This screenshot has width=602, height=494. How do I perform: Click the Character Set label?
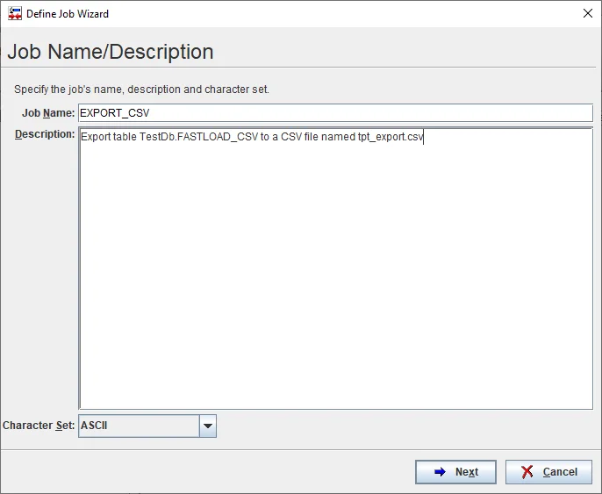tap(39, 426)
